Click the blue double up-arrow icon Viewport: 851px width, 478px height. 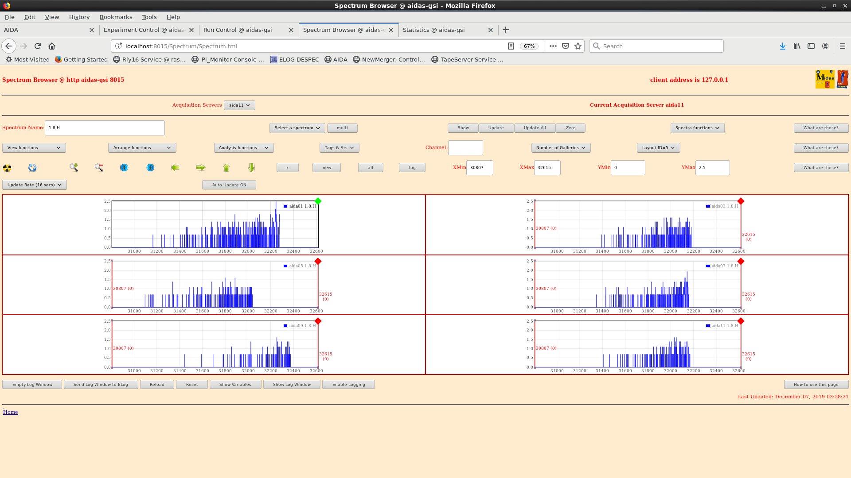[x=151, y=167]
